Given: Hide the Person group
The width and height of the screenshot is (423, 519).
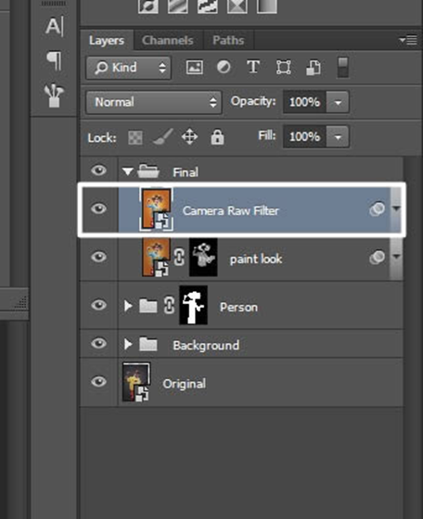Looking at the screenshot, I should tap(98, 305).
